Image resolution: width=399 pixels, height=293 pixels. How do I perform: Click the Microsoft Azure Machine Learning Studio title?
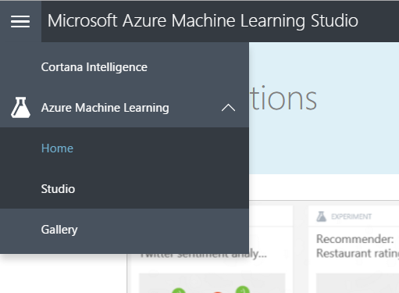[x=203, y=20]
